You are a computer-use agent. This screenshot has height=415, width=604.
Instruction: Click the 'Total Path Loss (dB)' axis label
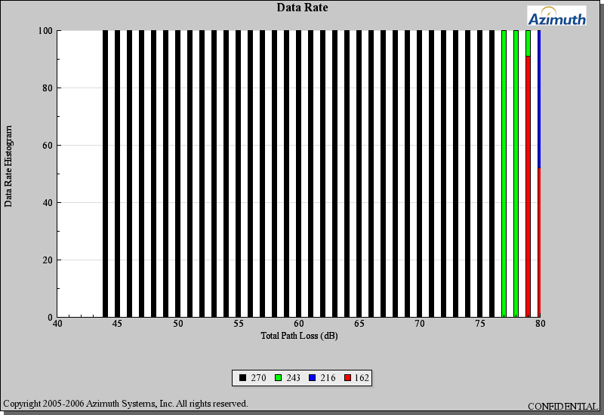pyautogui.click(x=299, y=336)
